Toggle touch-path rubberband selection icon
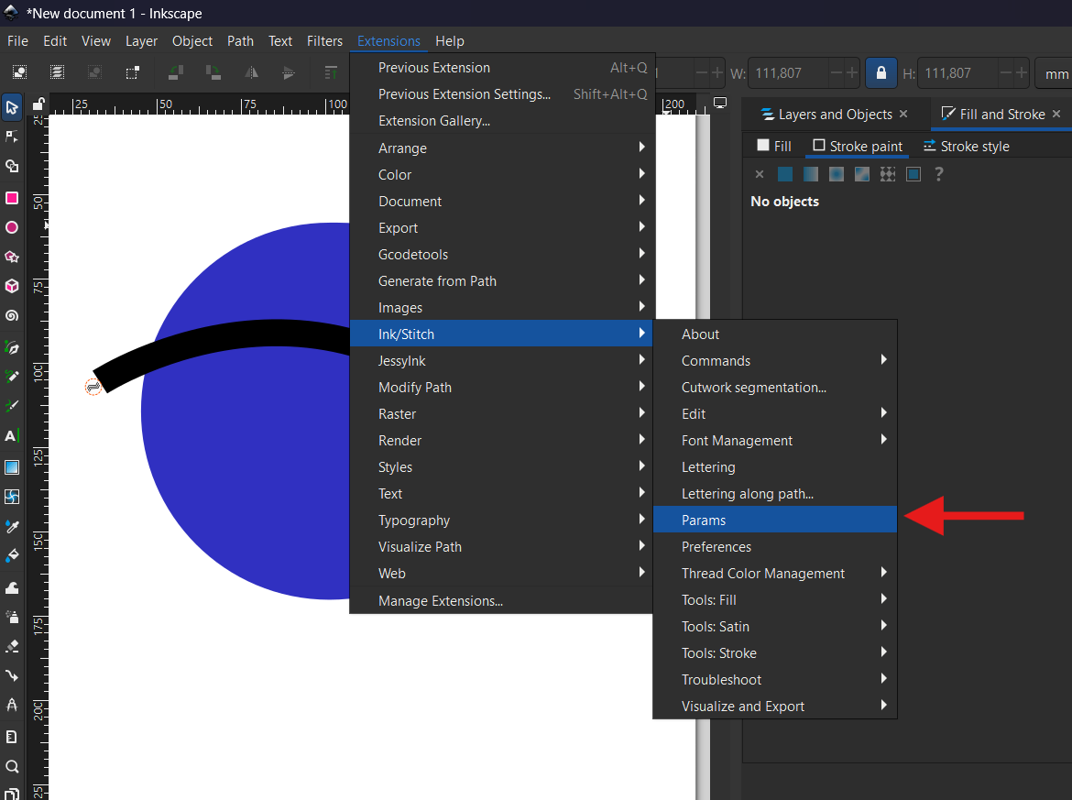The width and height of the screenshot is (1072, 800). 133,72
